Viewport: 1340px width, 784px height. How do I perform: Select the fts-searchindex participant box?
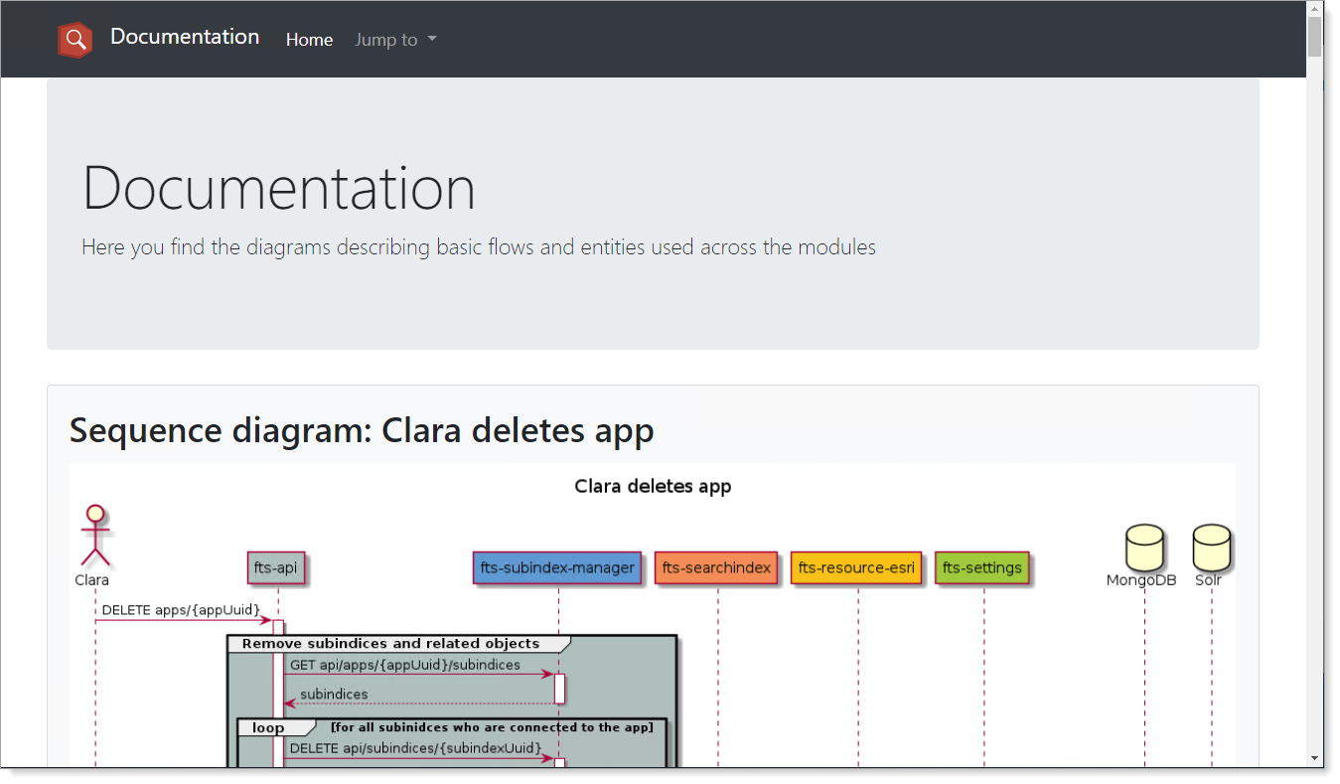point(717,567)
